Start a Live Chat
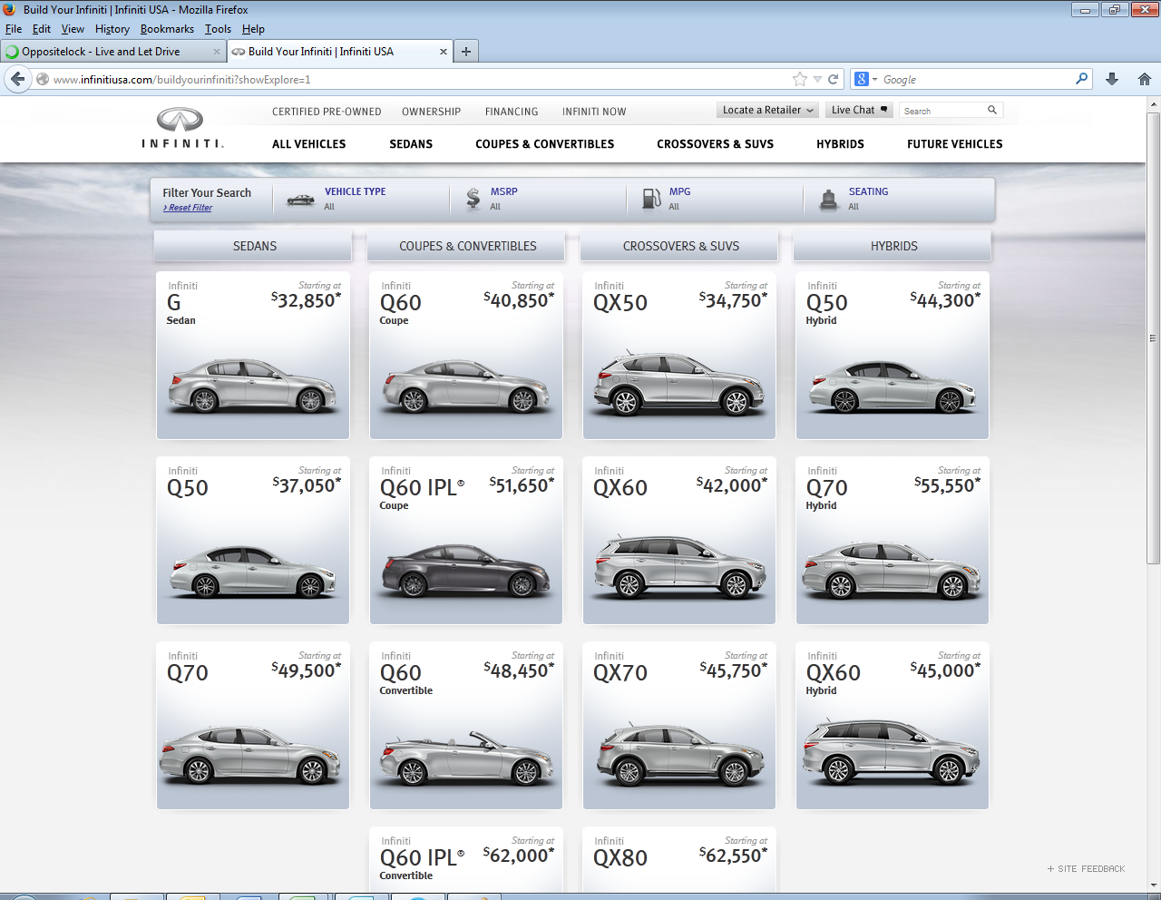This screenshot has width=1161, height=900. pos(859,110)
